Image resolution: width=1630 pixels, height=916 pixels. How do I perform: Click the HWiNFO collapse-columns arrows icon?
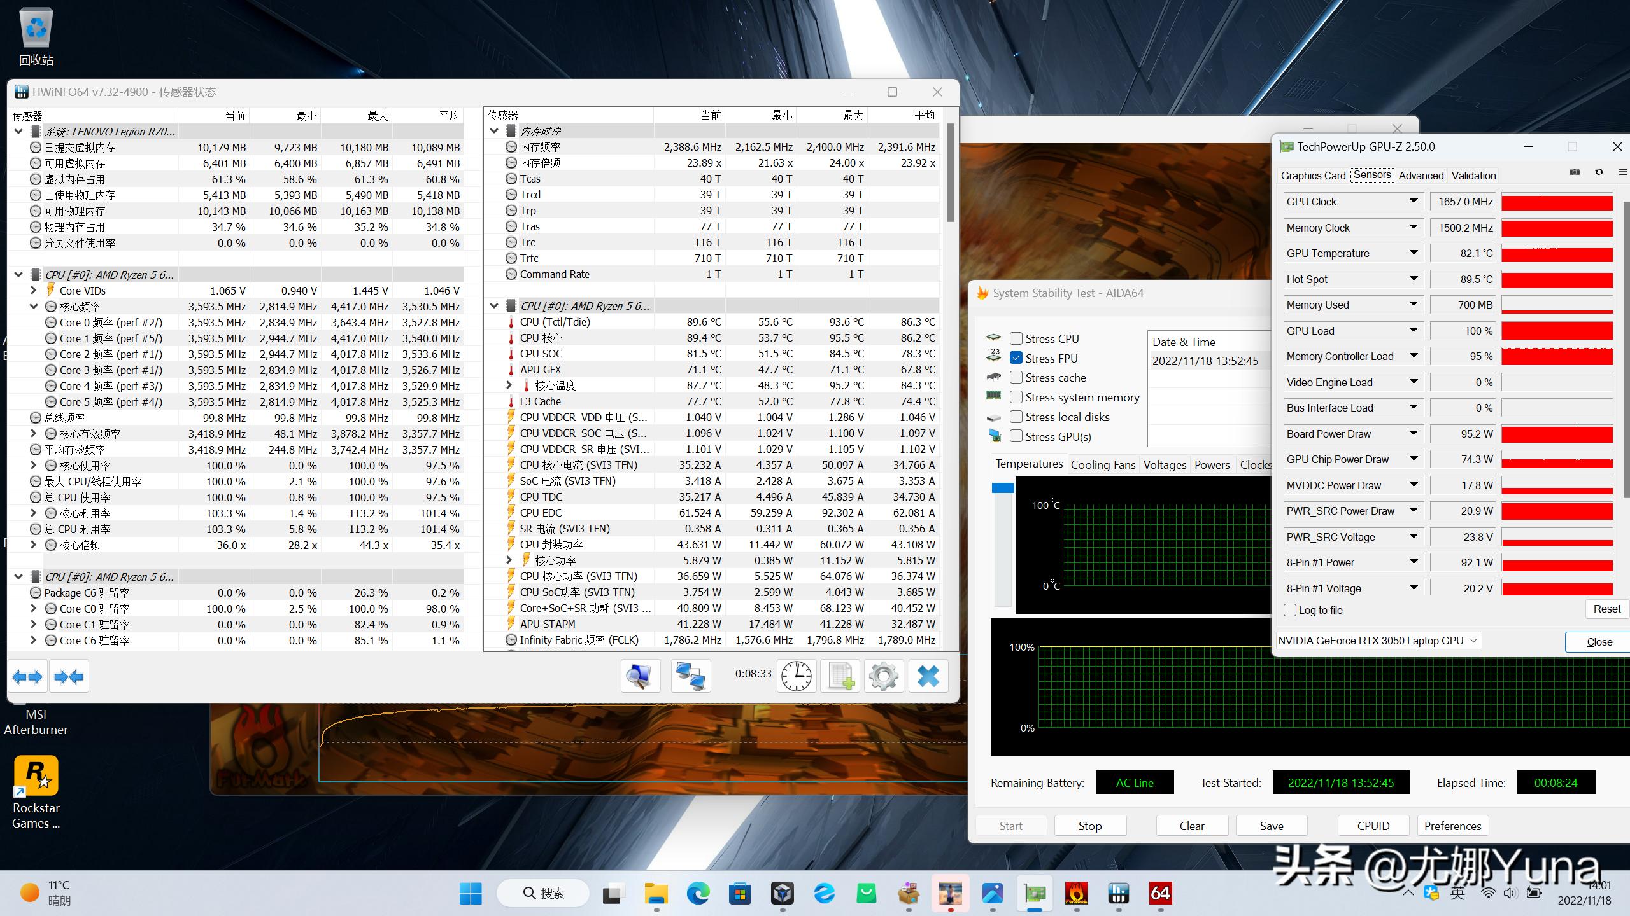tap(69, 676)
